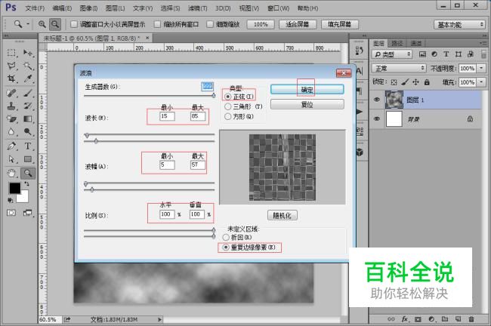Screen dimensions: 491x326
Task: Select Square (方形) wave type
Action: tap(228, 116)
